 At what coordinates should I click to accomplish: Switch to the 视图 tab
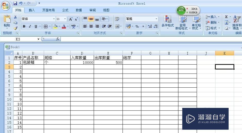tap(106, 10)
